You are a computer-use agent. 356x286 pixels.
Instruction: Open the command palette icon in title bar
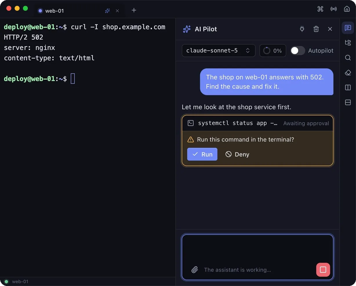320,9
